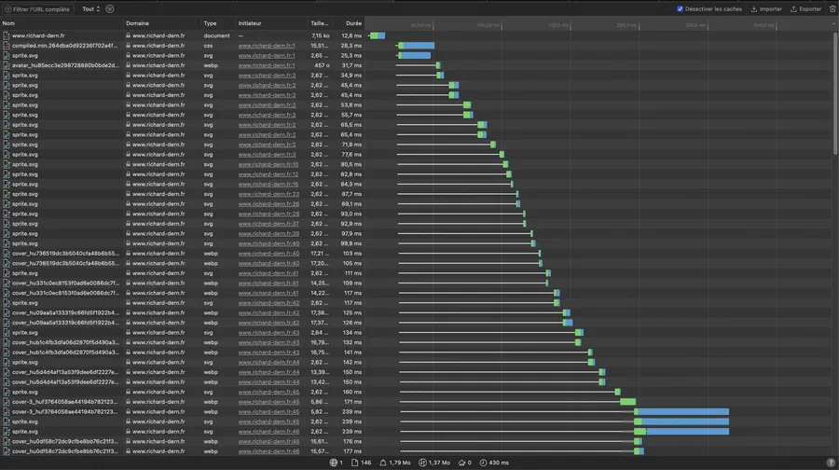Click the domains globe icon in status bar
This screenshot has width=839, height=470.
[334, 463]
